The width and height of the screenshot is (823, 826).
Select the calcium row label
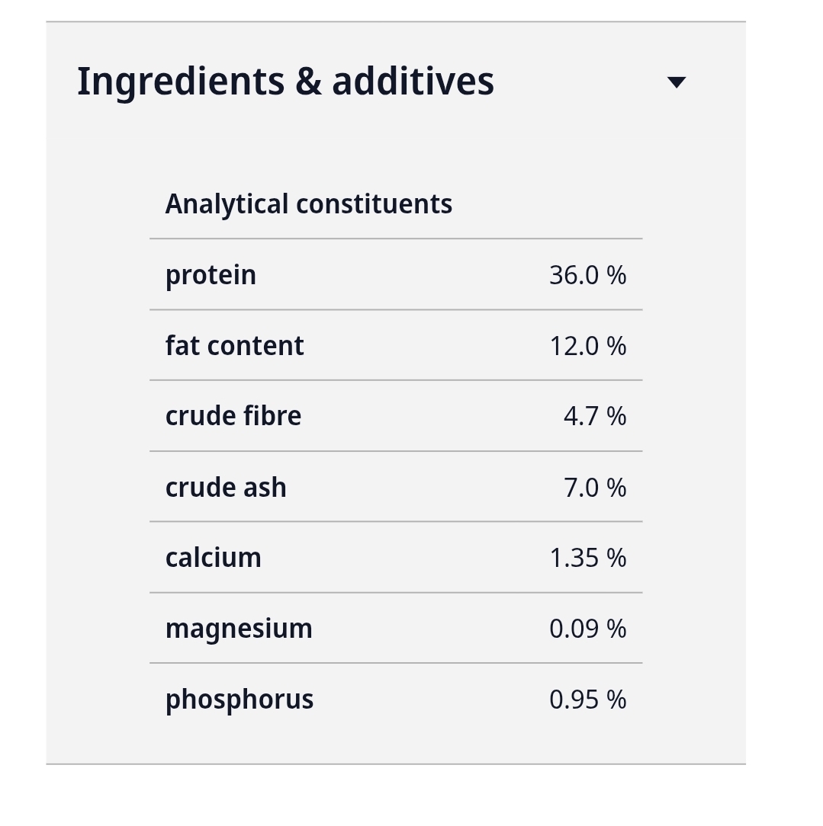(x=213, y=557)
